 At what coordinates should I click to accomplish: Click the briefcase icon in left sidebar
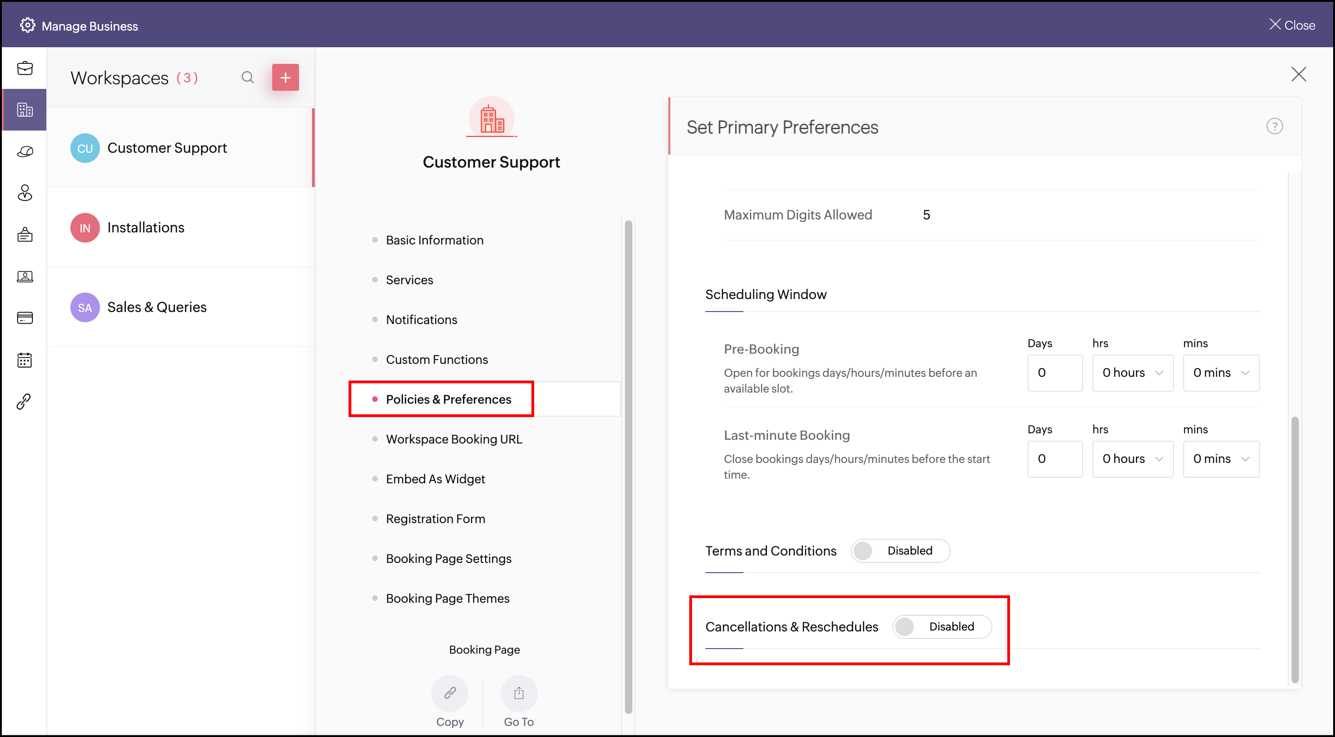point(25,69)
